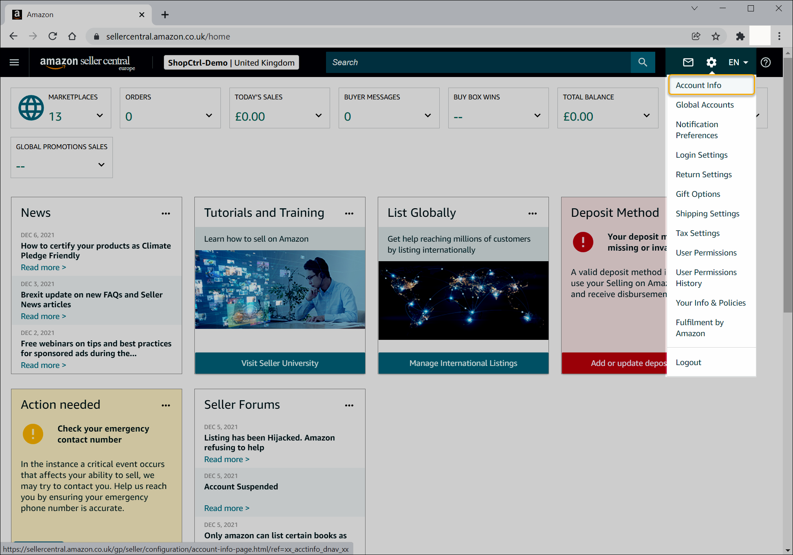Open Action needed card ellipsis menu
The image size is (793, 555).
166,405
